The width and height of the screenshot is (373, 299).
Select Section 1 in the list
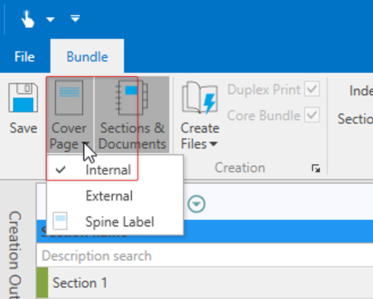coord(80,283)
